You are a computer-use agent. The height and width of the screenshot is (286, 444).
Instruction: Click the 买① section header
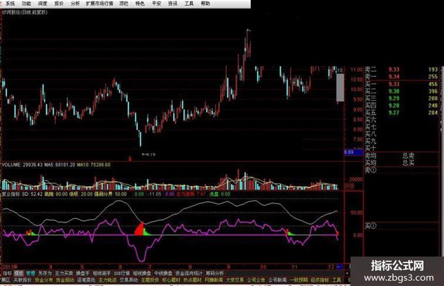[x=370, y=226]
